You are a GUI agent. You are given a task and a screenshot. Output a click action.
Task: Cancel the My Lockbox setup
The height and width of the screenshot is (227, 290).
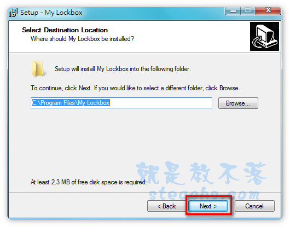[254, 206]
